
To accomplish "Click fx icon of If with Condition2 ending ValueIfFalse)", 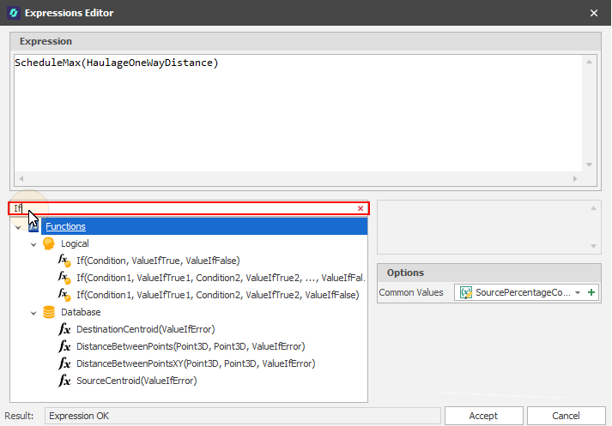I will (x=64, y=295).
